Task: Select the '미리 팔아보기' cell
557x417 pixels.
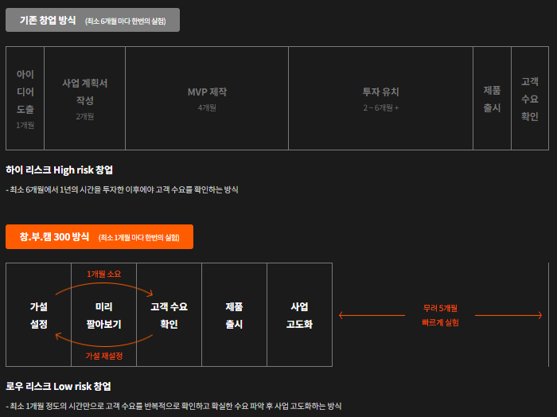Action: [x=103, y=315]
